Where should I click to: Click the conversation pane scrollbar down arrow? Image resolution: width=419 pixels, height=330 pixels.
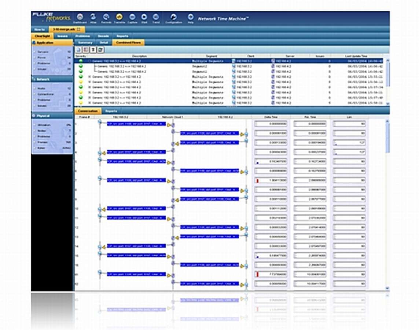pos(387,288)
